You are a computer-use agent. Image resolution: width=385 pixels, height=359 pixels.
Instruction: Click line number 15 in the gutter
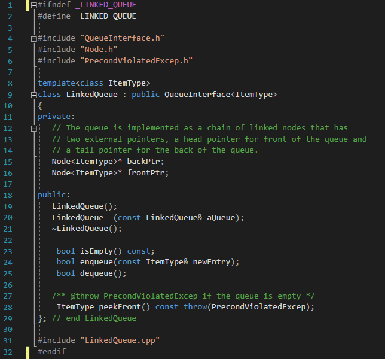tap(8, 162)
